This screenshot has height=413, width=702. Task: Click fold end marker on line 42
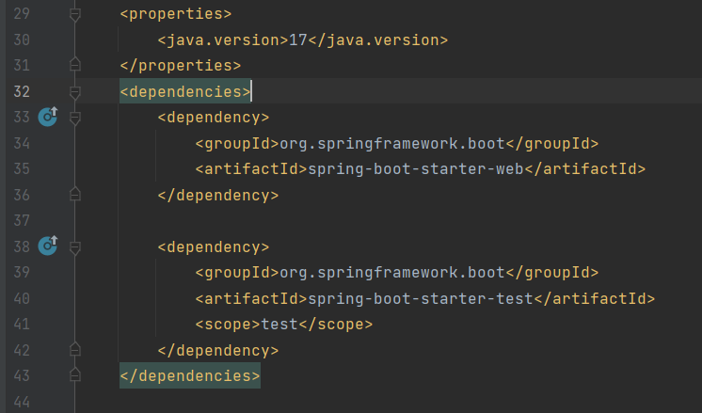pos(75,349)
